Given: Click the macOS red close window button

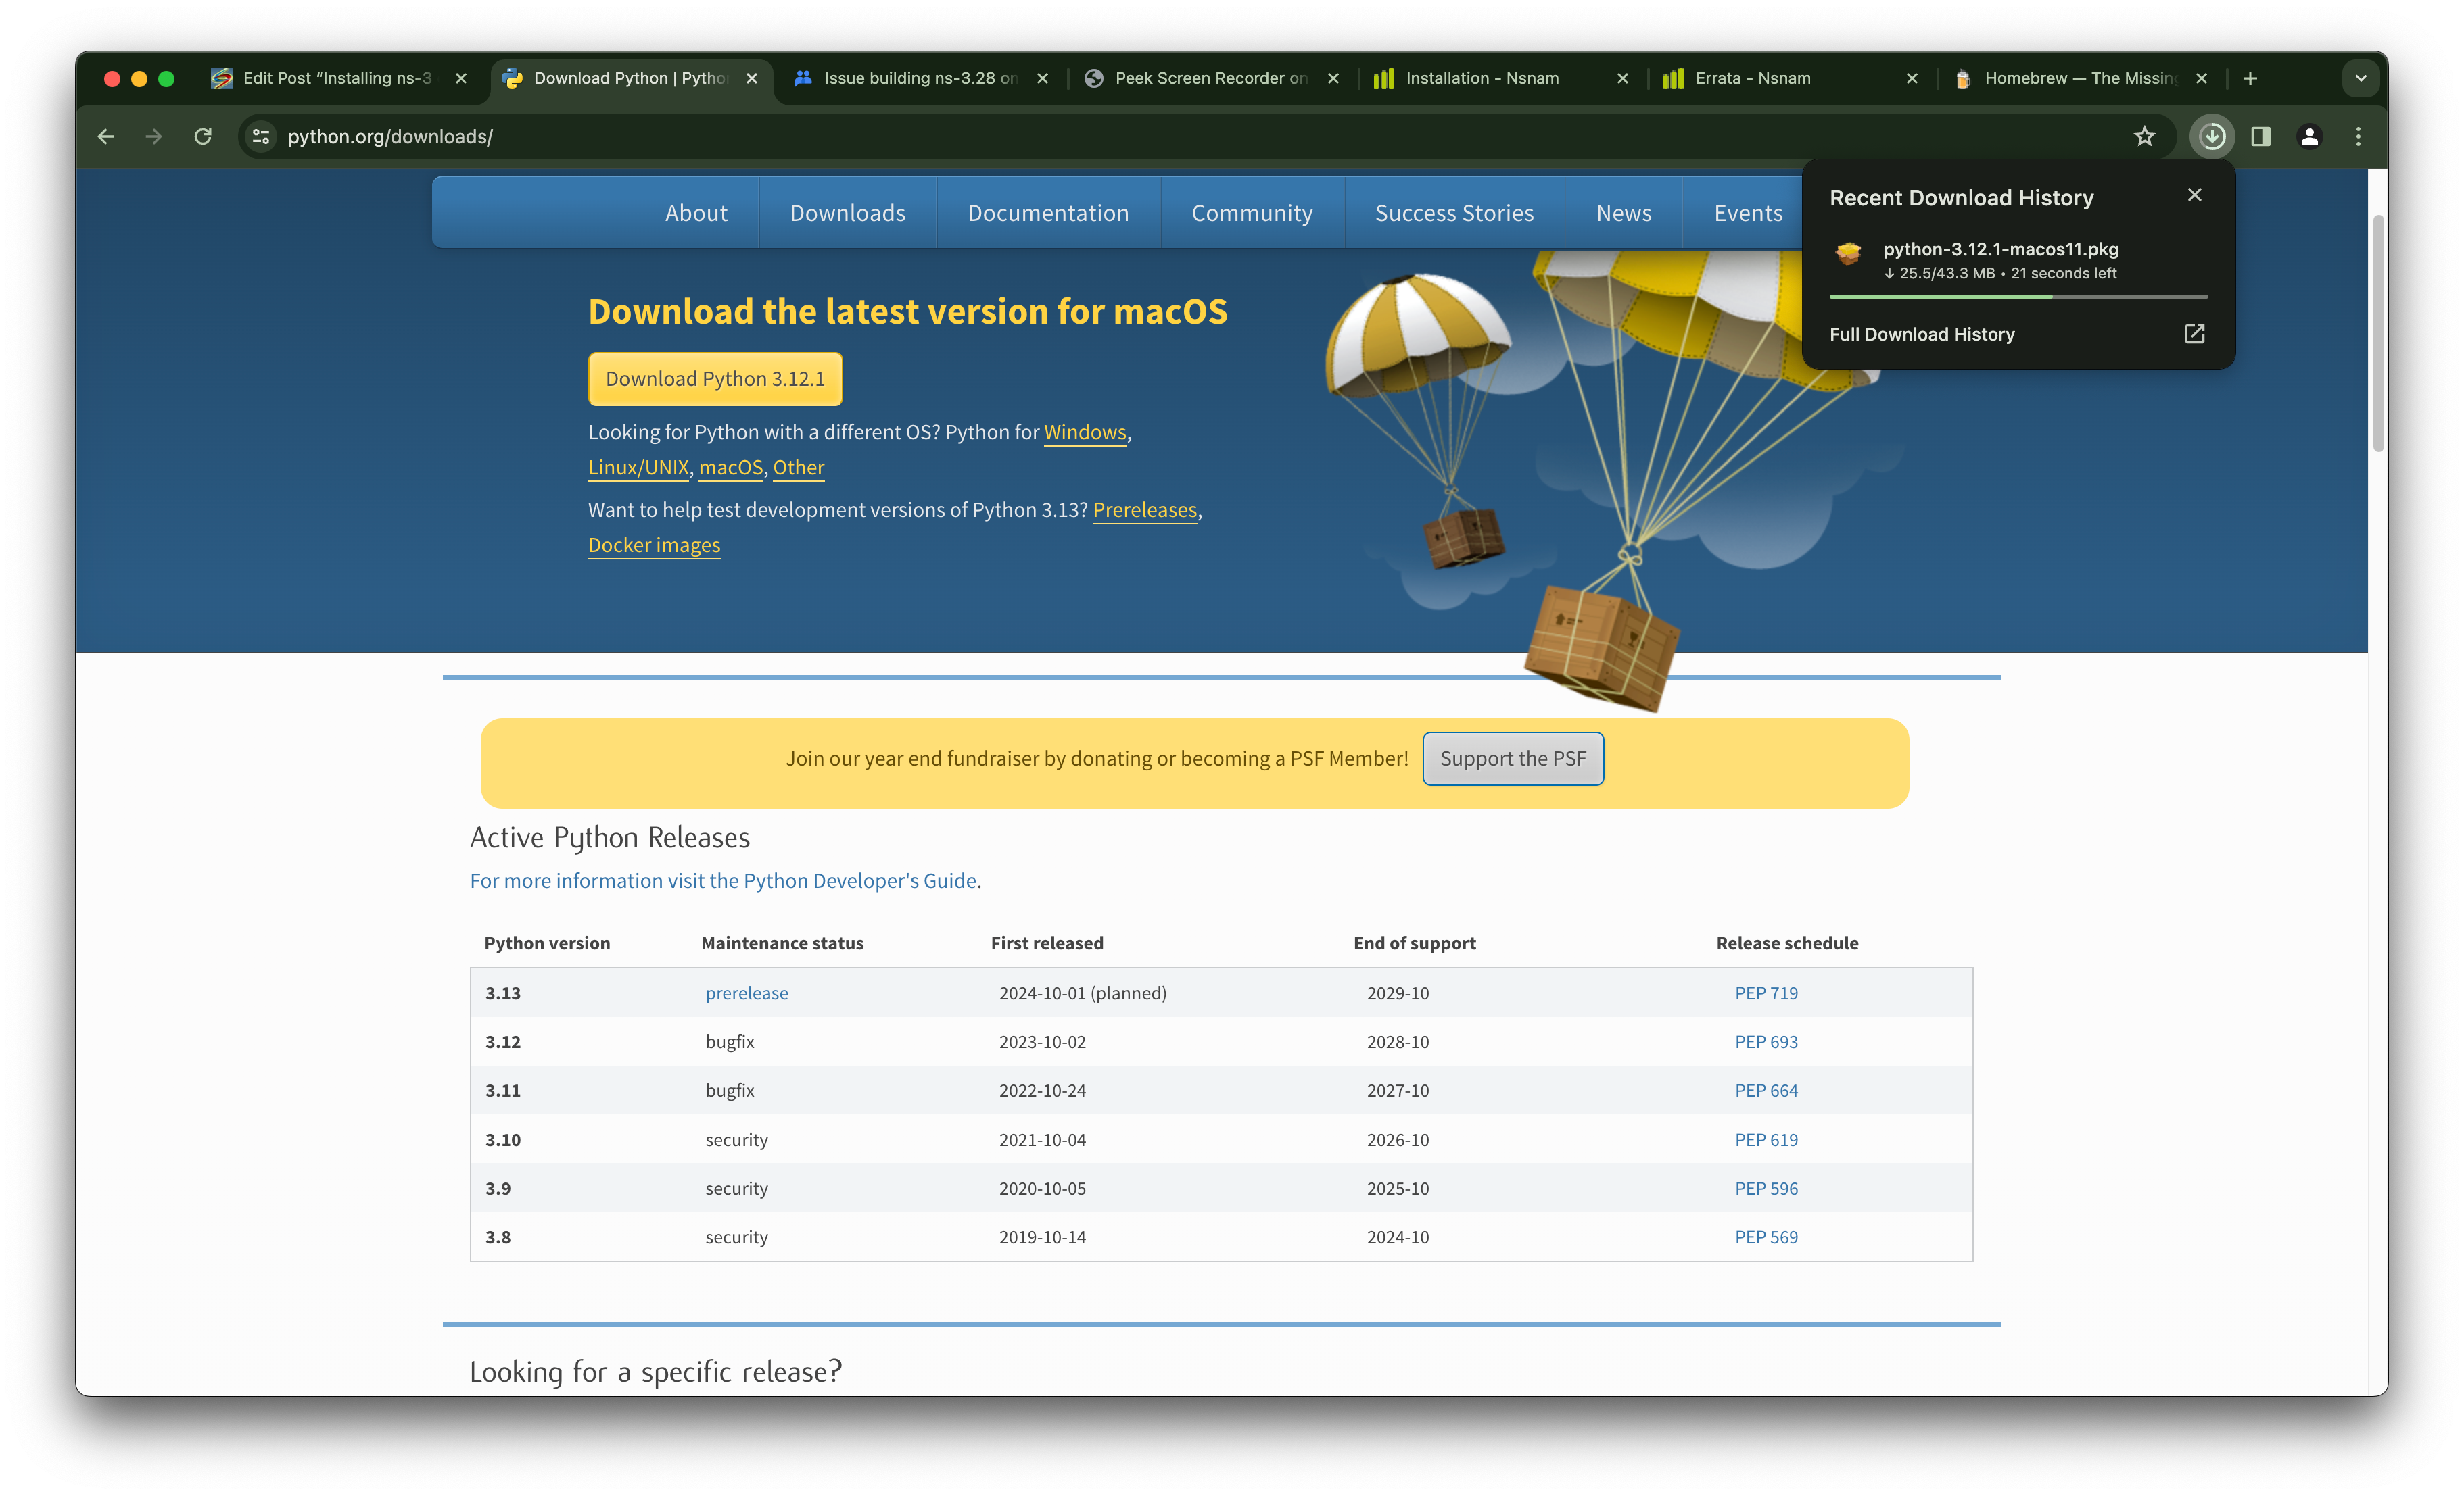Looking at the screenshot, I should [112, 78].
